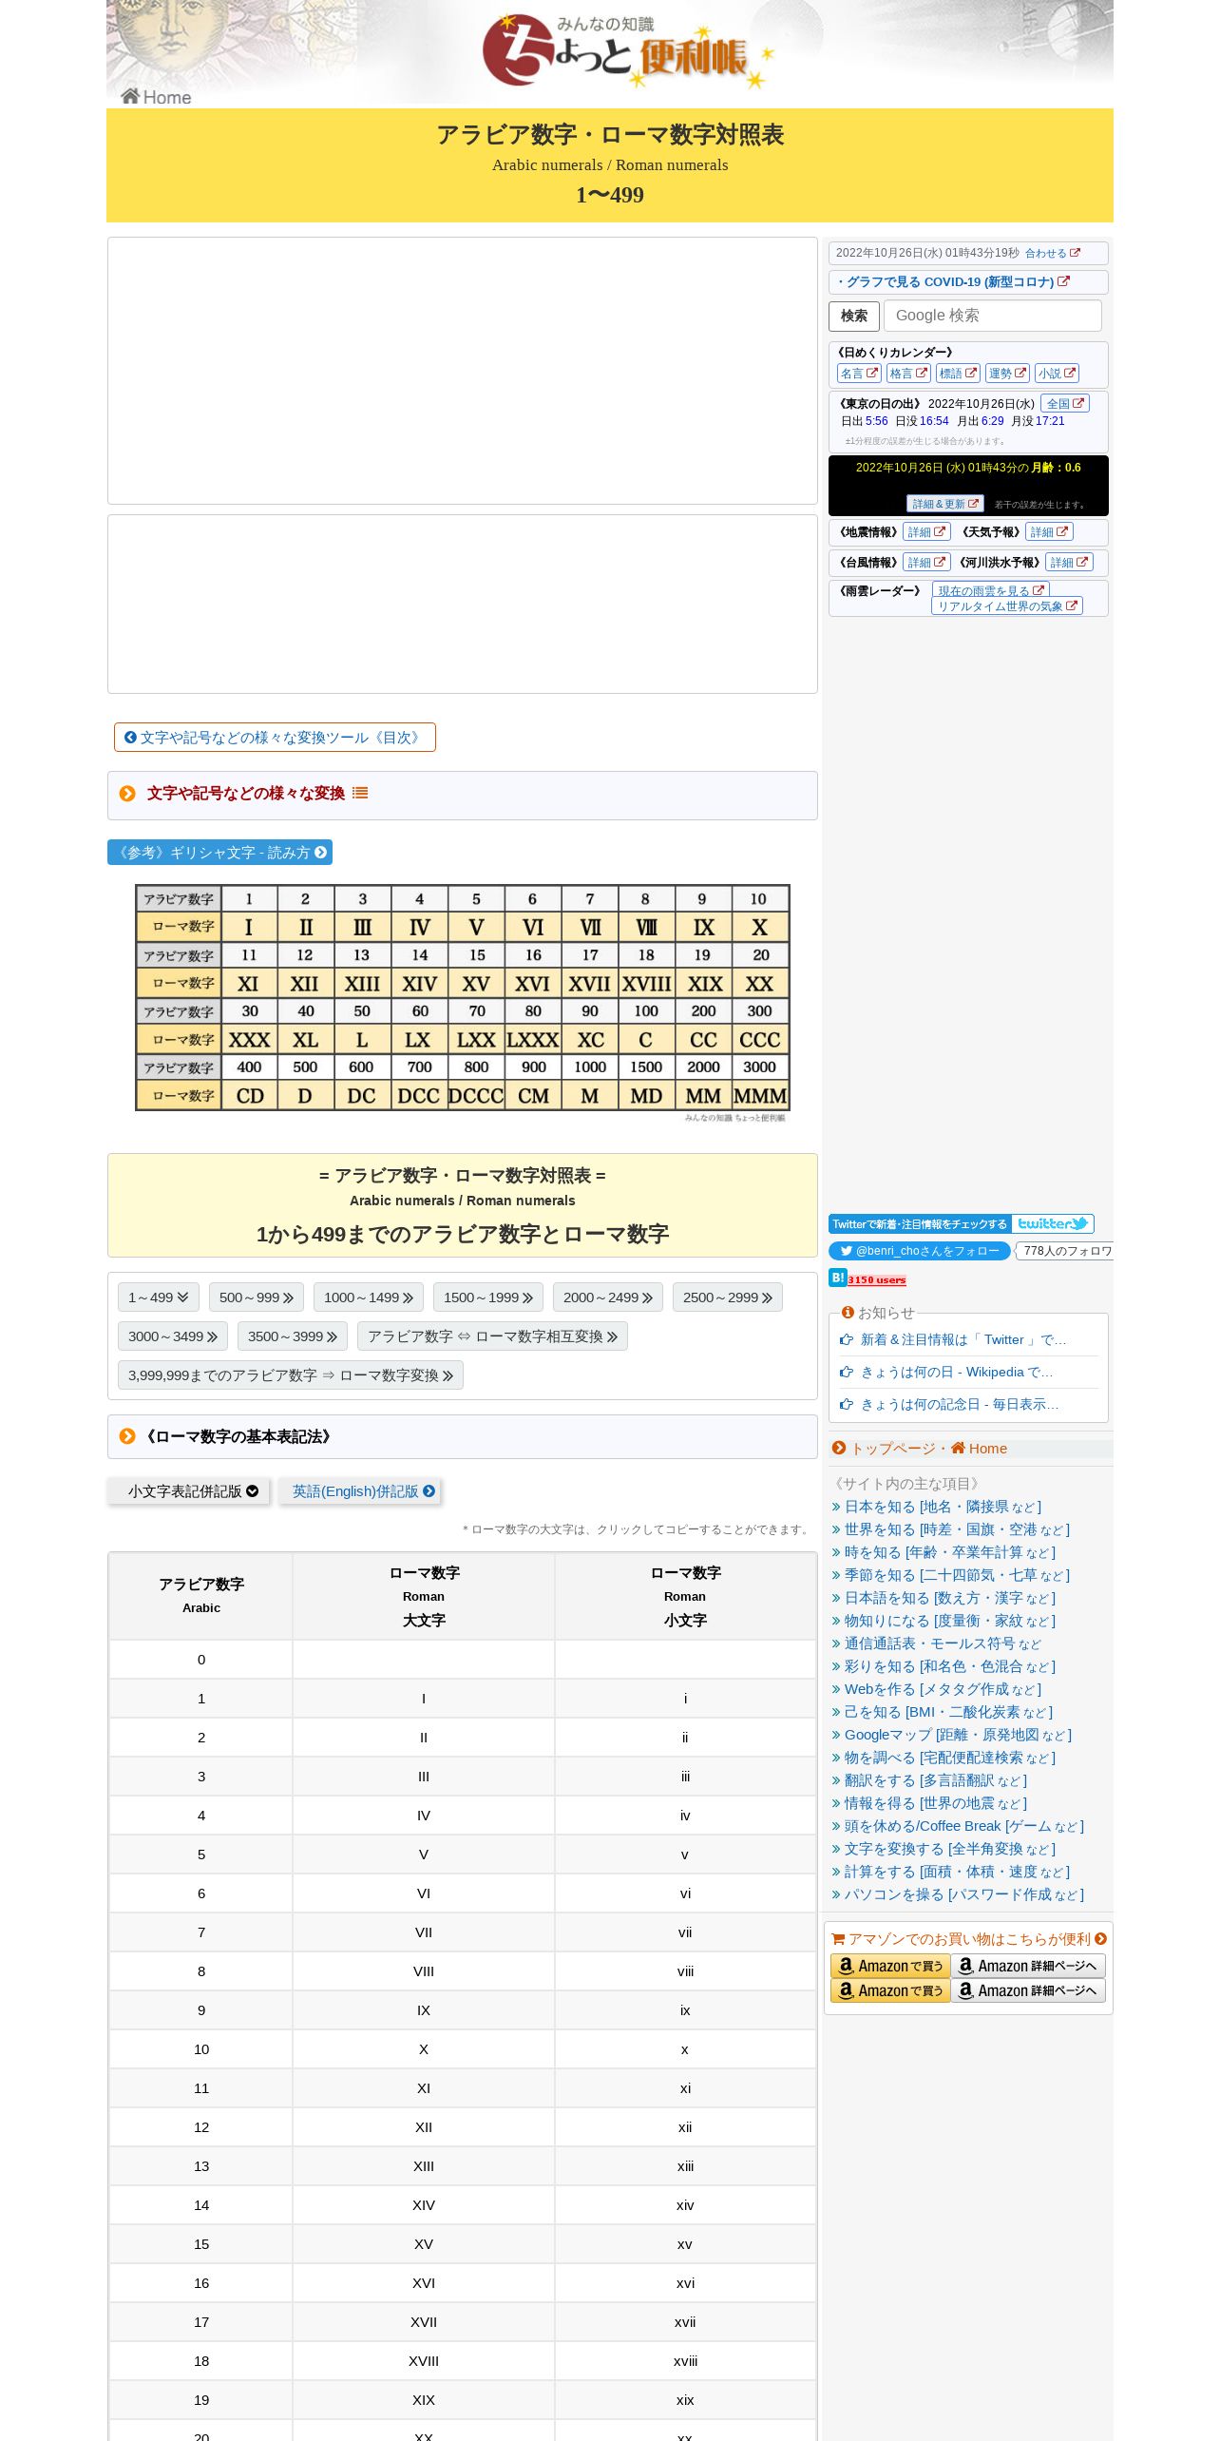This screenshot has width=1220, height=2441.
Task: Open リアルタイム世界の気象 link
Action: pyautogui.click(x=1007, y=605)
